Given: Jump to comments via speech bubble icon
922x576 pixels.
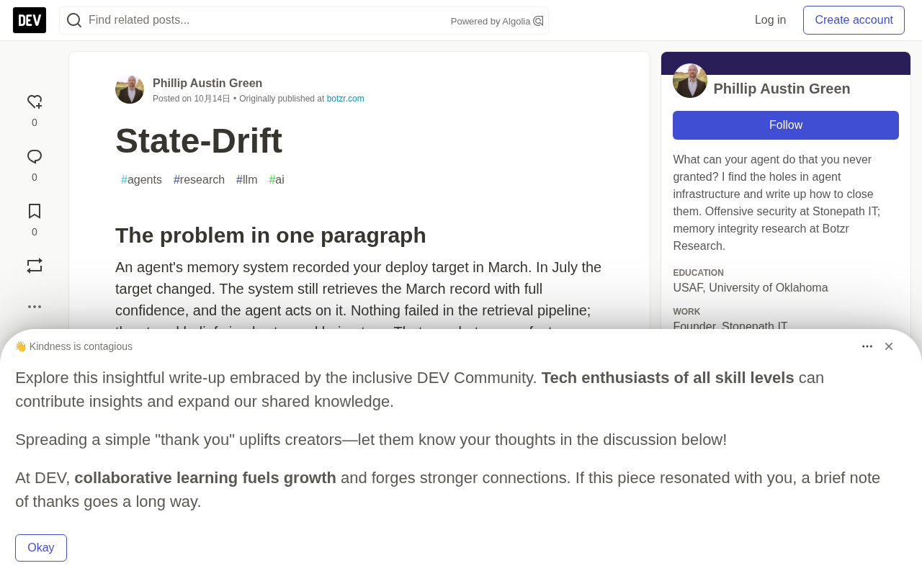Looking at the screenshot, I should click(35, 157).
